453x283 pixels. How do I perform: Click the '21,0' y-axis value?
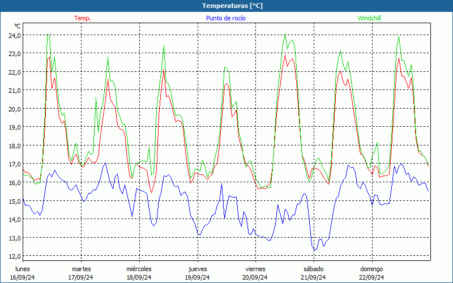click(x=15, y=91)
